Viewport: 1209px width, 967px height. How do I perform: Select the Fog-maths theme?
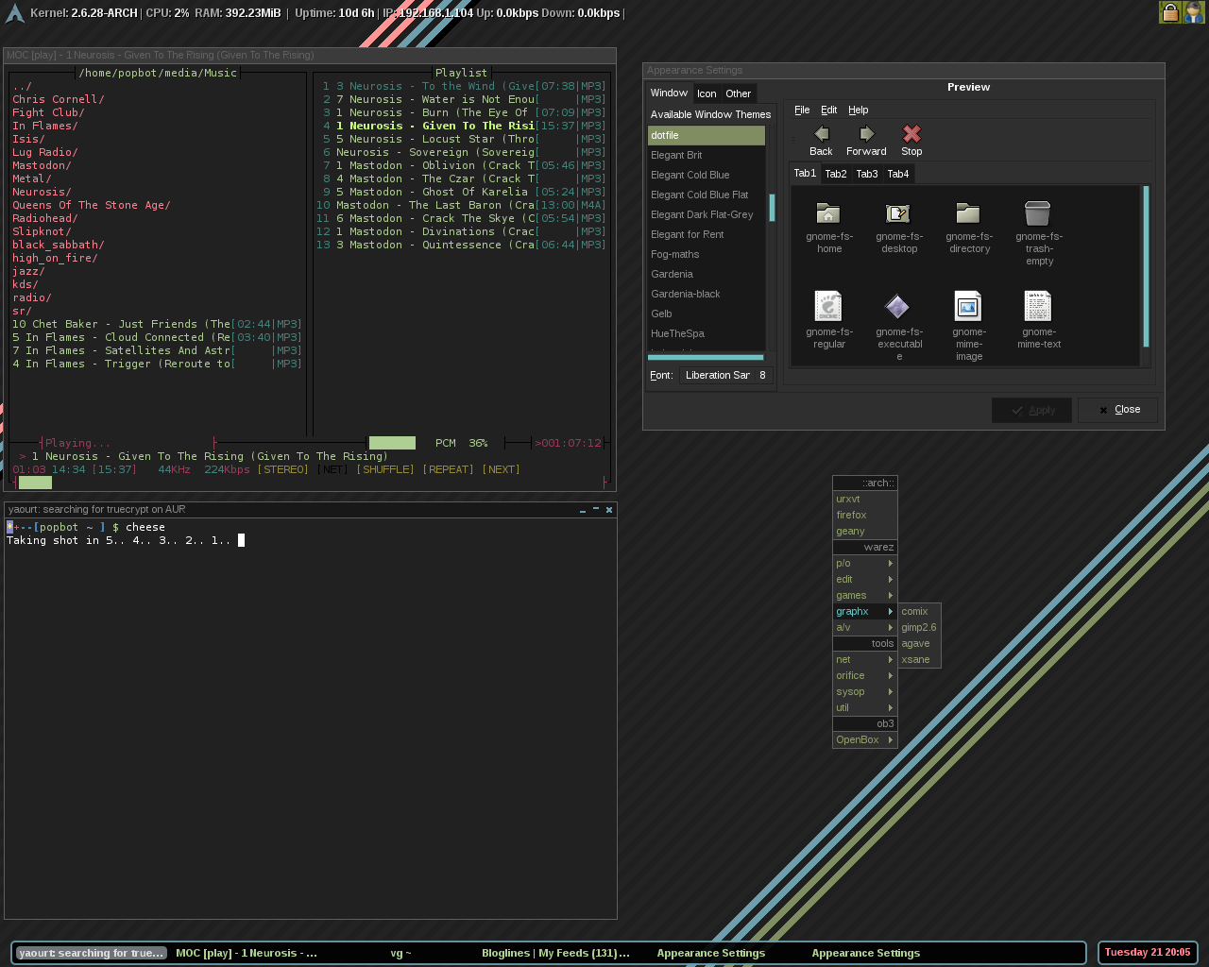[x=706, y=254]
